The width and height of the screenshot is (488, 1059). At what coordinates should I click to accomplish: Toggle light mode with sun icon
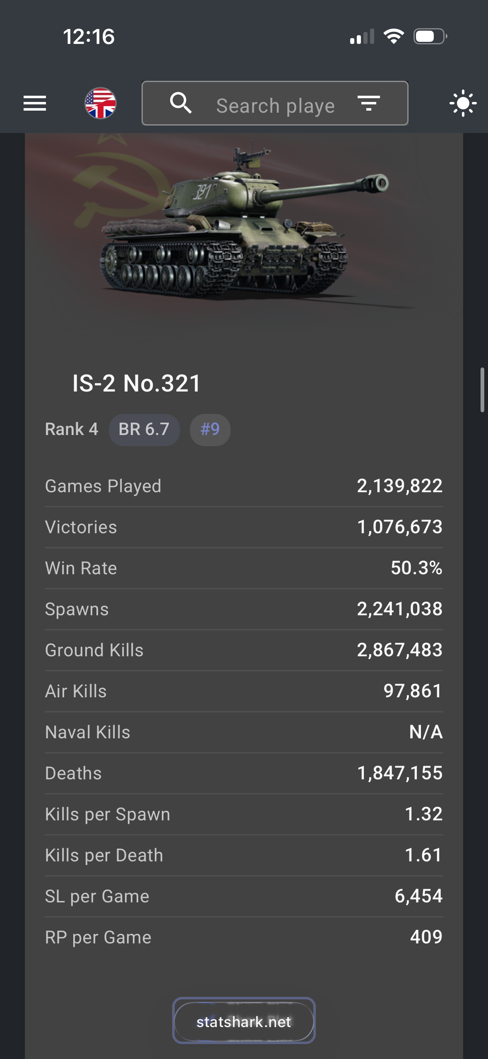pyautogui.click(x=463, y=103)
